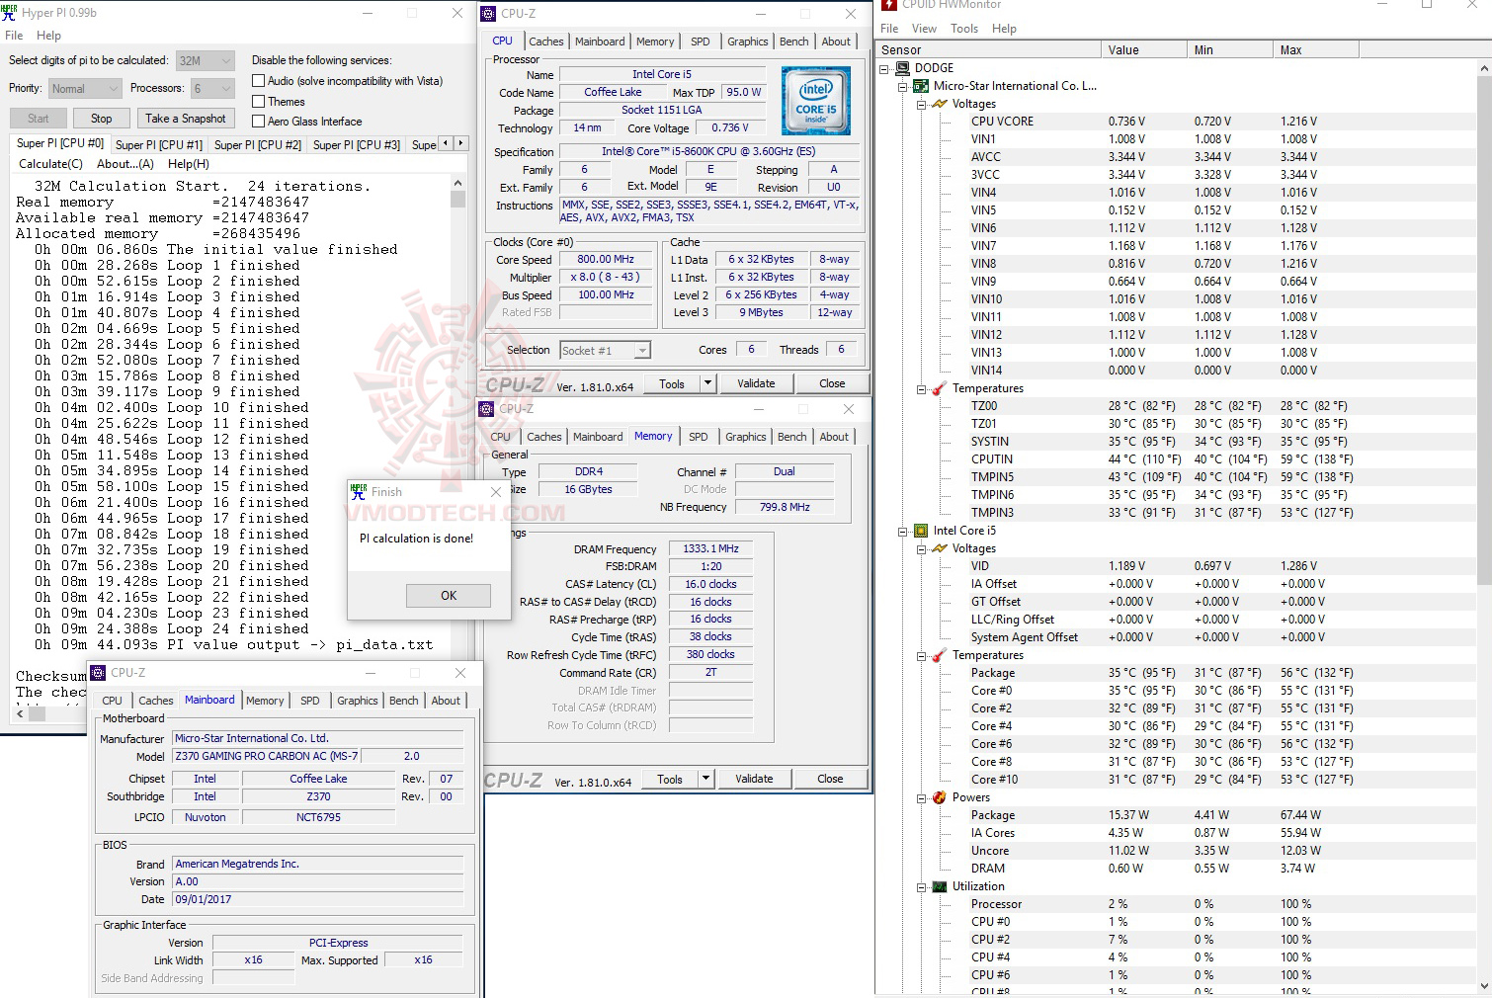Screen dimensions: 1492x998
Task: Collapse the Utilization tree node
Action: pos(922,886)
